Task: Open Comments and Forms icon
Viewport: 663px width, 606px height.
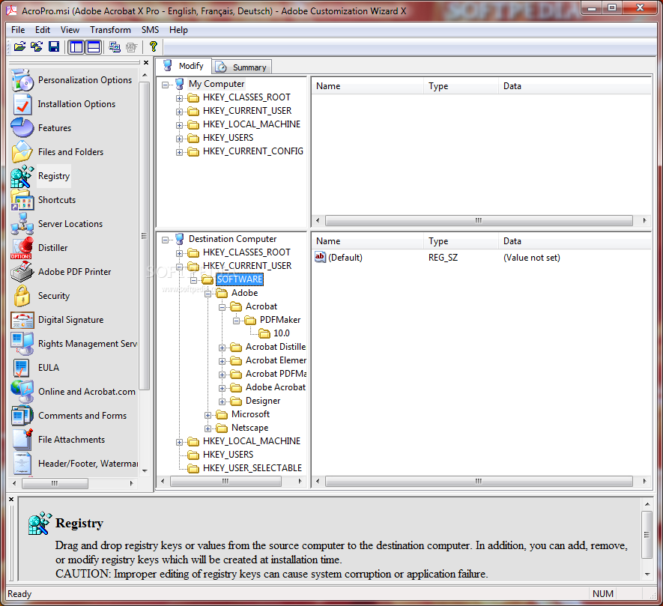Action: [x=22, y=415]
